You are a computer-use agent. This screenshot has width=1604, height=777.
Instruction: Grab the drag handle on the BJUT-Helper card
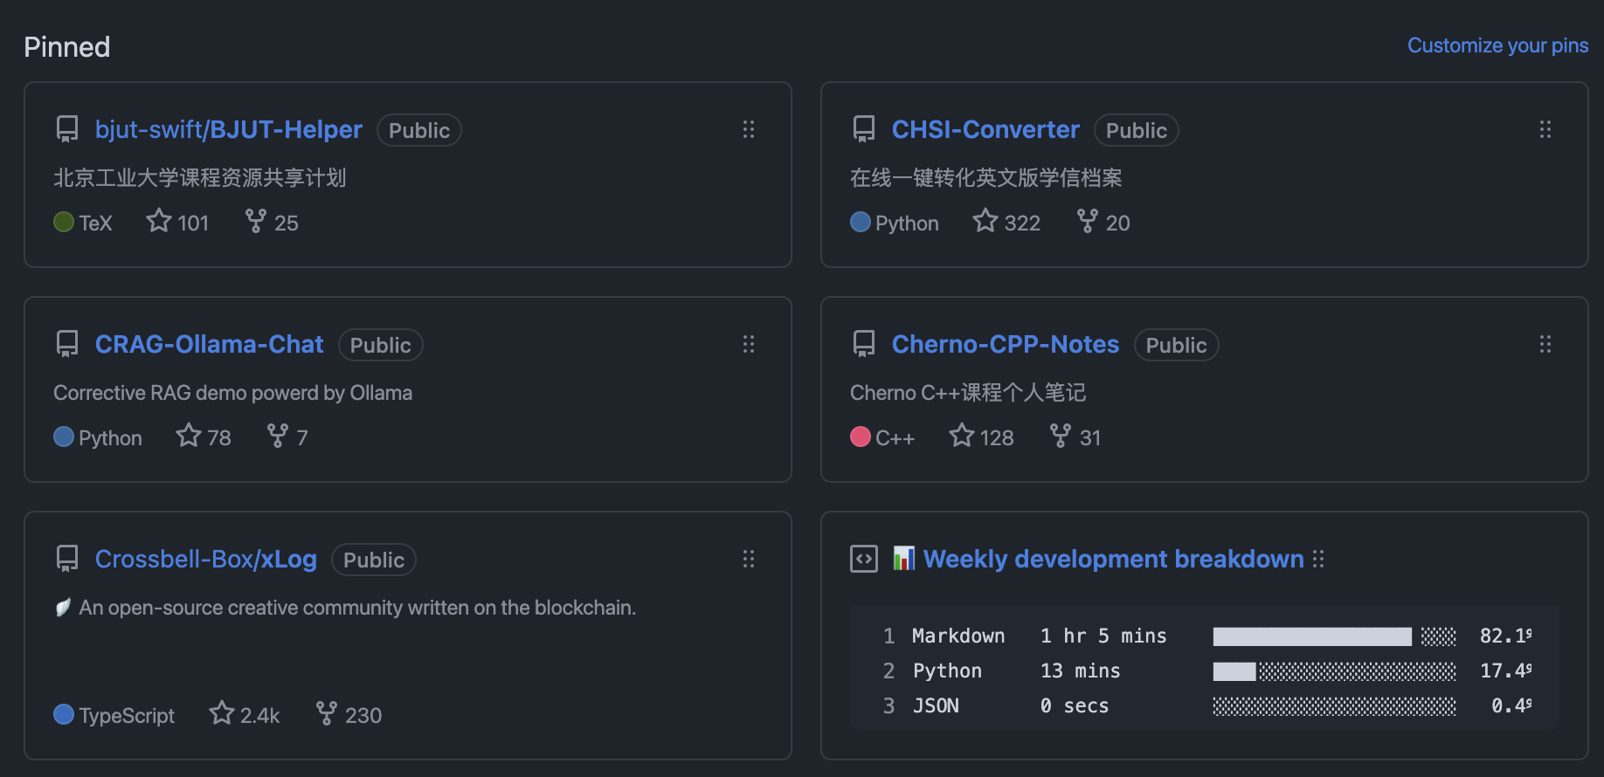[749, 128]
